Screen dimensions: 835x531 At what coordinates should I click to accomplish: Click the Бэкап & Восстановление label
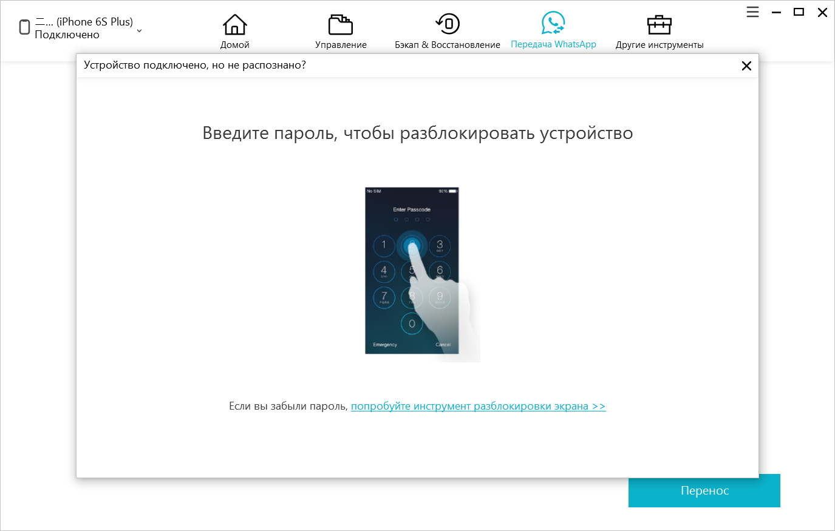(x=448, y=45)
